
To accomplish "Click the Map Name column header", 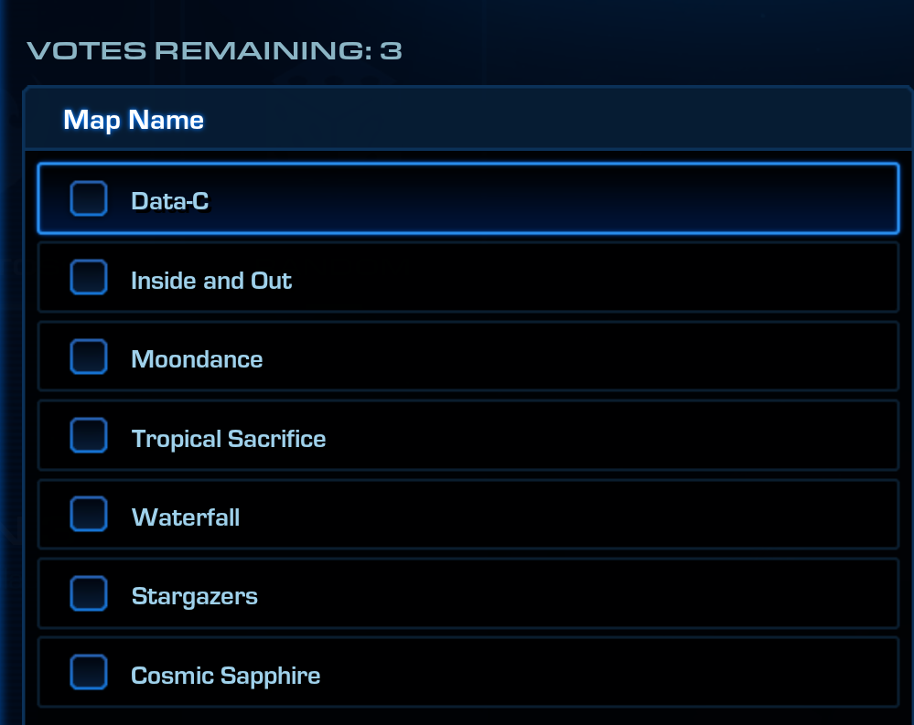I will pos(134,119).
